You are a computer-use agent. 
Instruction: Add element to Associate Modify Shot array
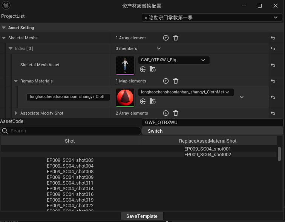(165, 113)
